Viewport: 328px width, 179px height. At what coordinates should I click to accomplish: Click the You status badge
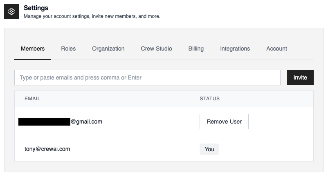(x=209, y=149)
